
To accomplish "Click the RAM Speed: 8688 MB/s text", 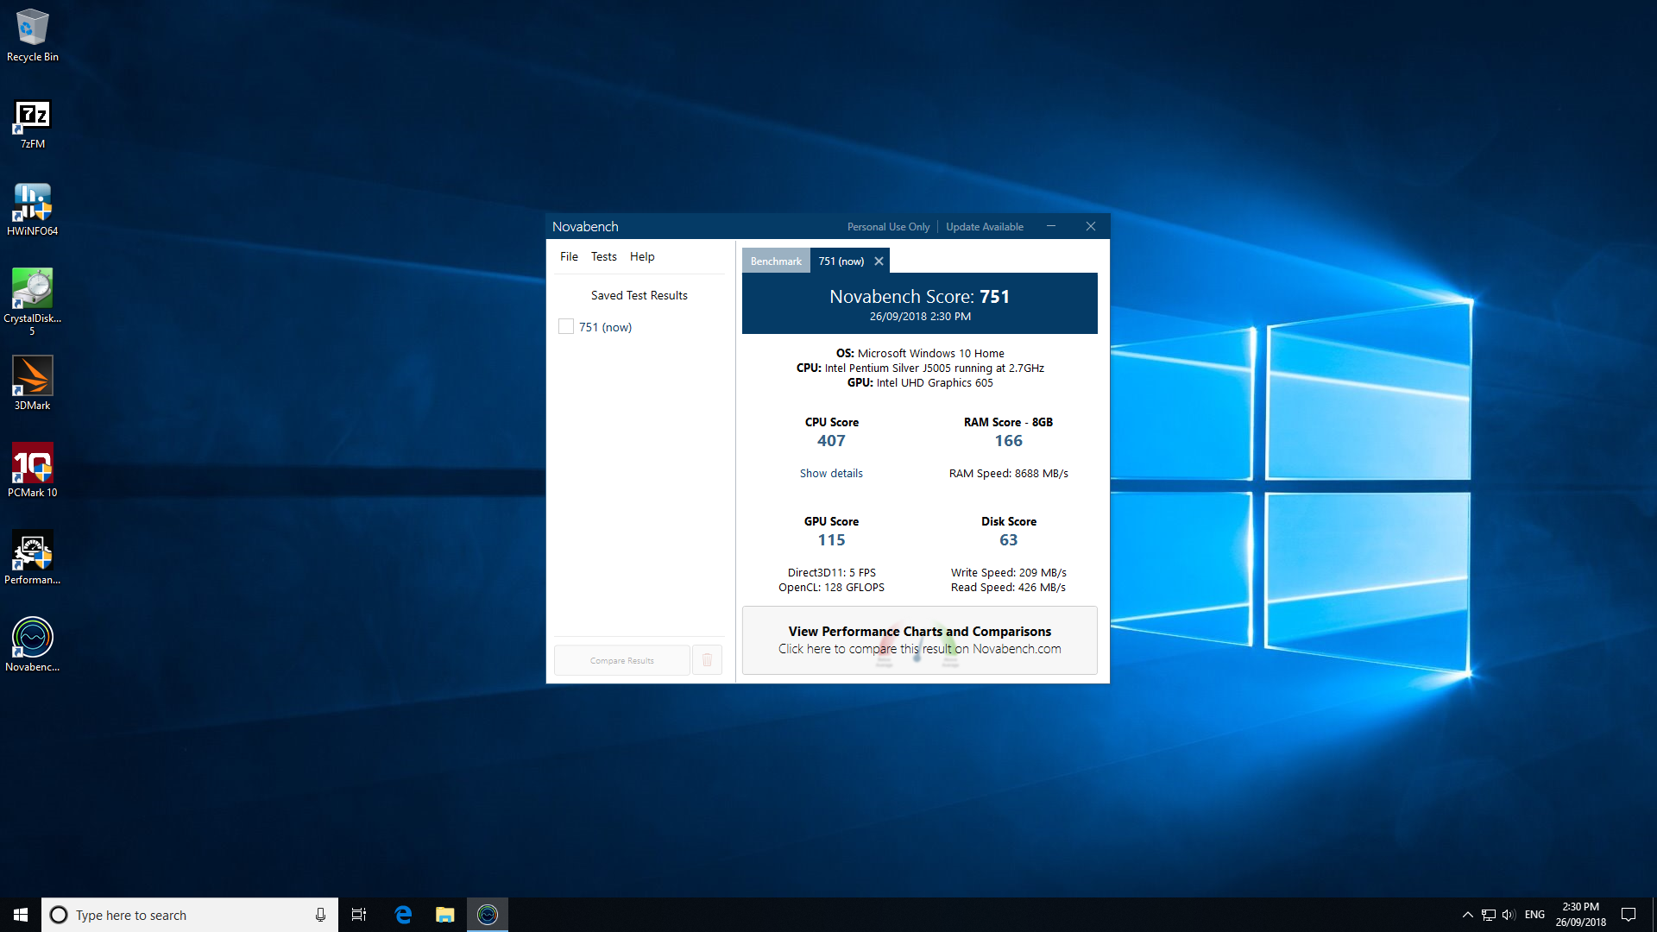I will click(1009, 473).
